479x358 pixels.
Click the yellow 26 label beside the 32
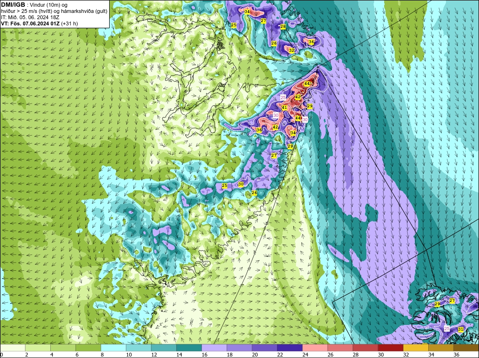(x=274, y=44)
